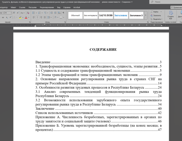The width and height of the screenshot is (182, 141).
Task: Open the Acrobat tab
Action: pyautogui.click(x=77, y=7)
